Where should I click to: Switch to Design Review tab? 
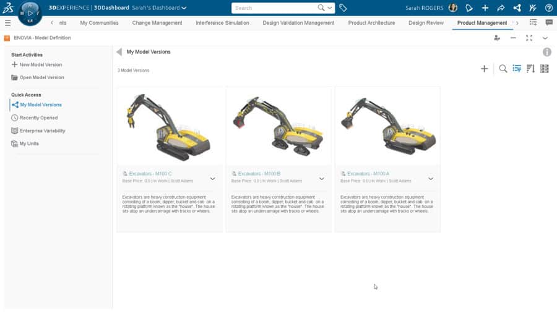click(x=426, y=23)
